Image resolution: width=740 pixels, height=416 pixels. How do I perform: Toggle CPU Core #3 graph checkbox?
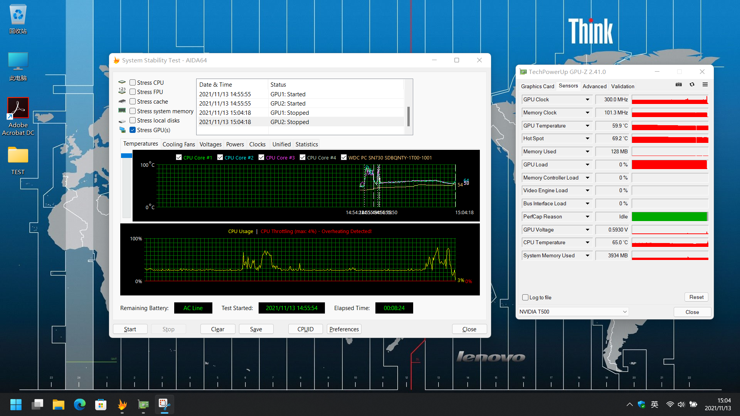[x=261, y=157]
